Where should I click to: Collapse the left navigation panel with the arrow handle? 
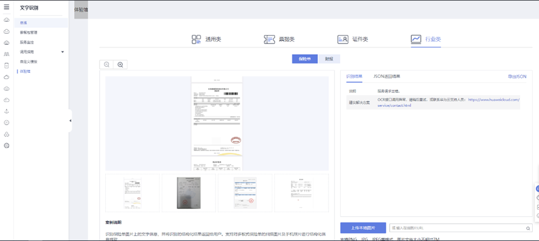click(70, 121)
